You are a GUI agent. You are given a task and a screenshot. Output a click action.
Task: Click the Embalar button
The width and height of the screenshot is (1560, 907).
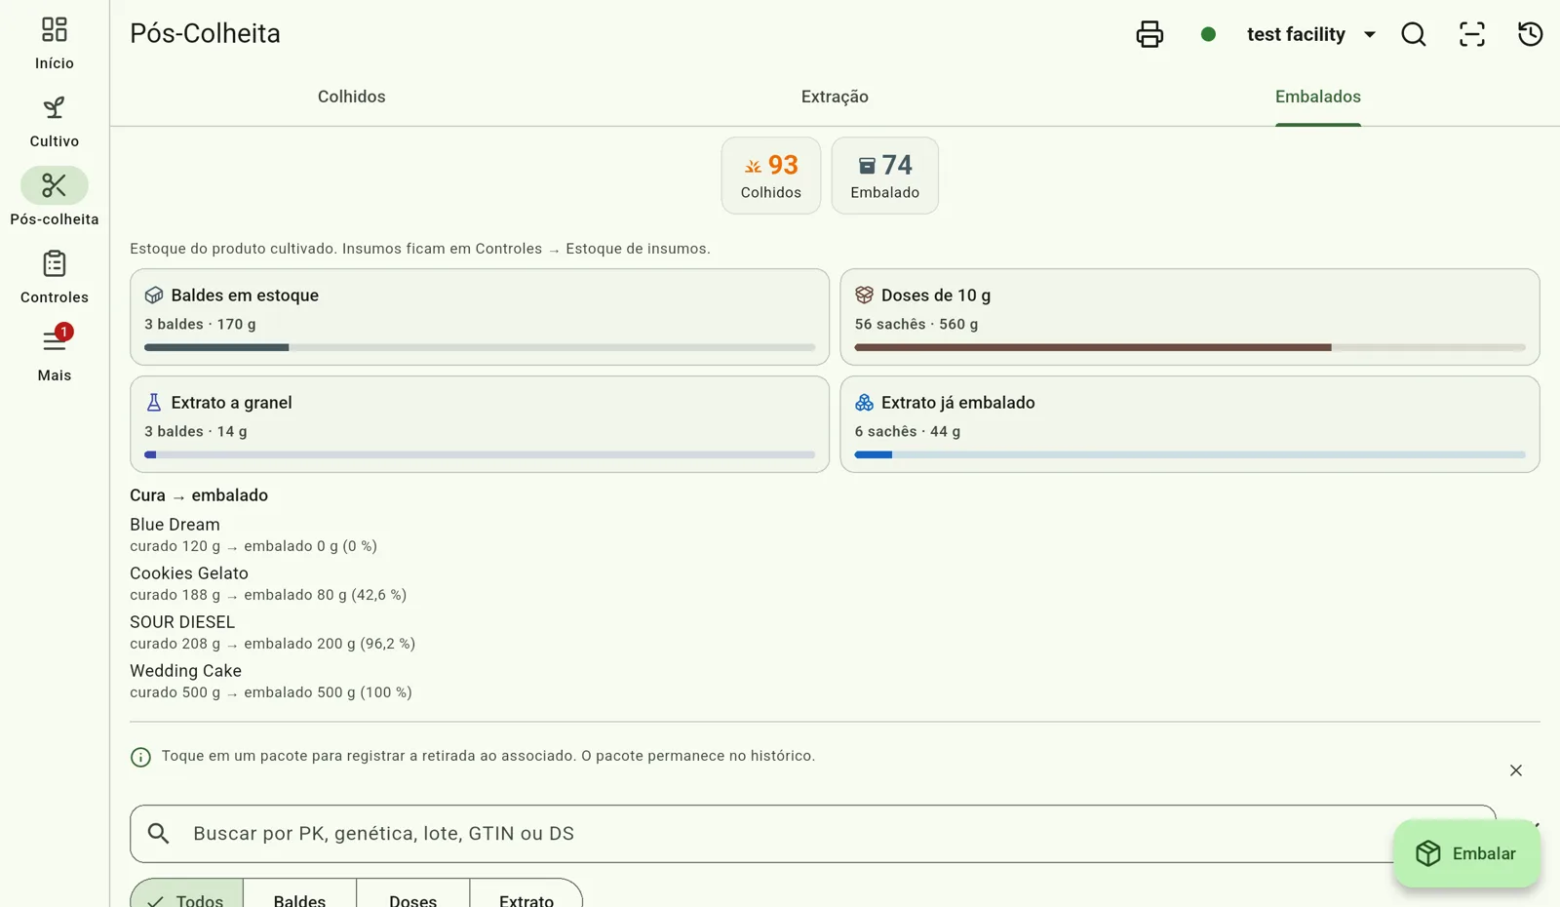[x=1466, y=853]
